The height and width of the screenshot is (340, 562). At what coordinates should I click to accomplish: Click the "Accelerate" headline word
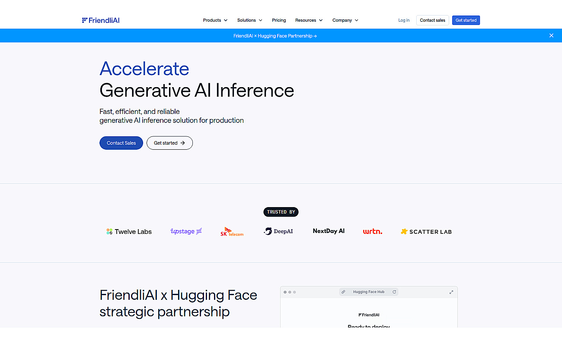[x=144, y=69]
